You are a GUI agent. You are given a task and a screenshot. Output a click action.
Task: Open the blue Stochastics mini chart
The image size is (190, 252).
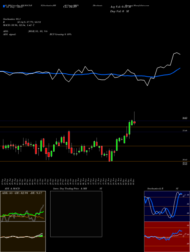pos(167,206)
